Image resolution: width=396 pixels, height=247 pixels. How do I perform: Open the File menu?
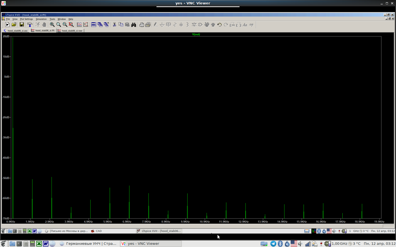[x=8, y=19]
